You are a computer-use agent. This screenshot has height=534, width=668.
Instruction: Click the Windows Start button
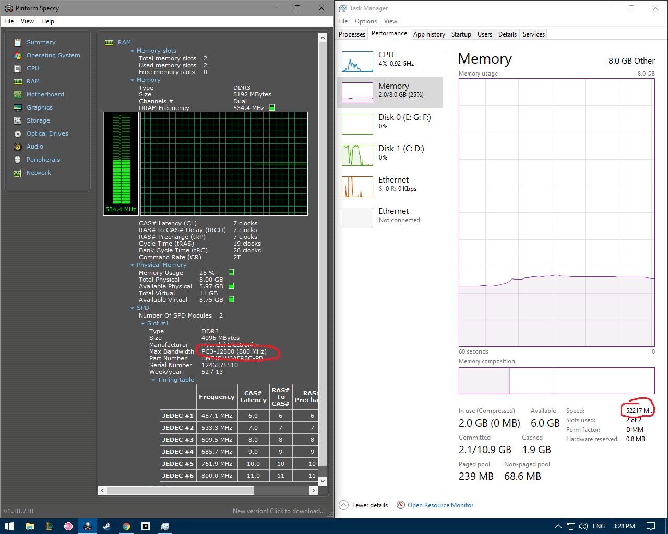point(9,526)
